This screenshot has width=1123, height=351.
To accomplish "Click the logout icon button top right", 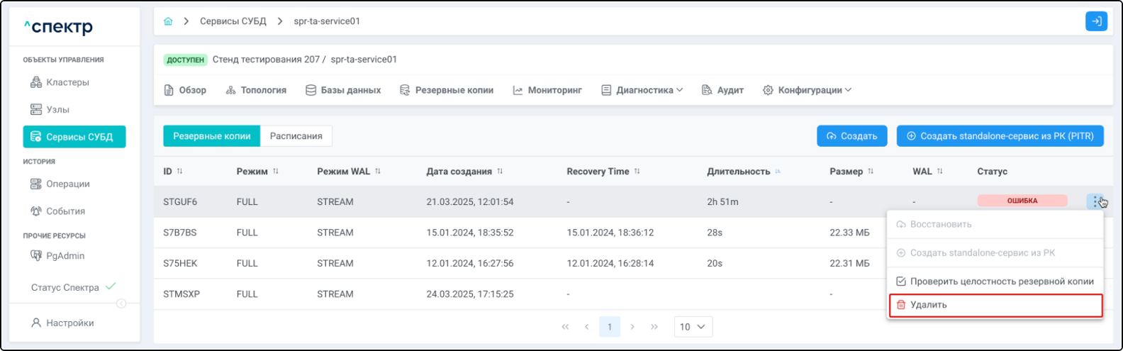I will (1096, 21).
